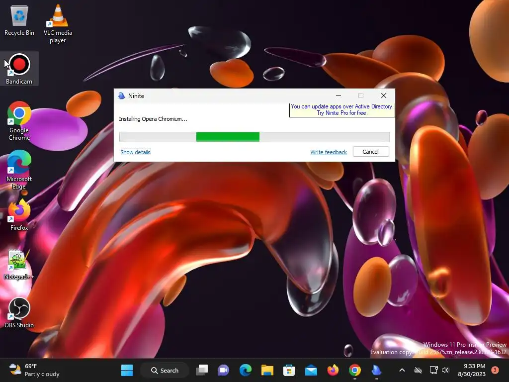Screen dimensions: 509x382
Task: Open File Explorer from the taskbar
Action: point(267,370)
